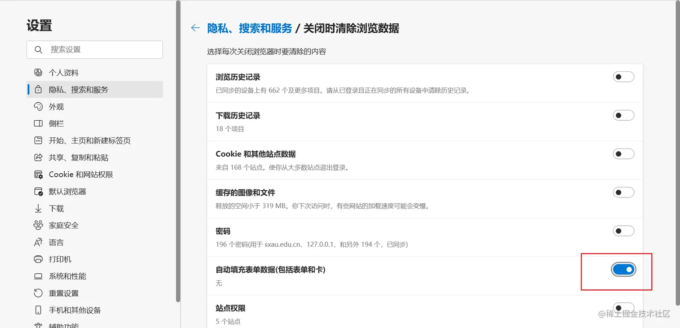Click the 关闭时清除浏览数据 page title
680x328 pixels.
(351, 28)
